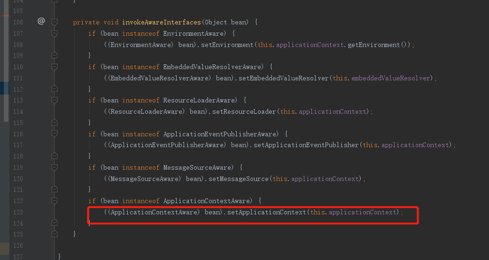Click the @ gutter icon on line 106
Viewport: 489px width, 260px height.
[x=41, y=21]
